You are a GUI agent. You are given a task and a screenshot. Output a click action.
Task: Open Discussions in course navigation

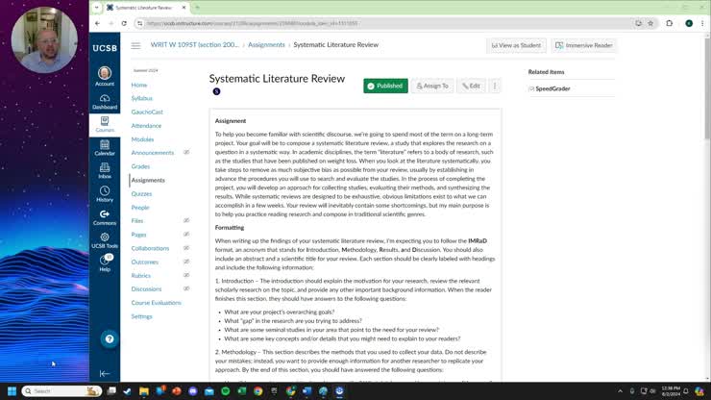pos(146,289)
